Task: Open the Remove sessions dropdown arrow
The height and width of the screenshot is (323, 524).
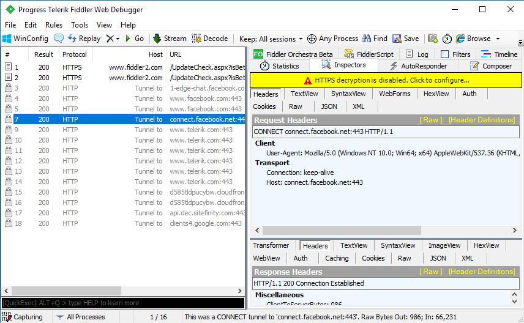Action: [118, 39]
